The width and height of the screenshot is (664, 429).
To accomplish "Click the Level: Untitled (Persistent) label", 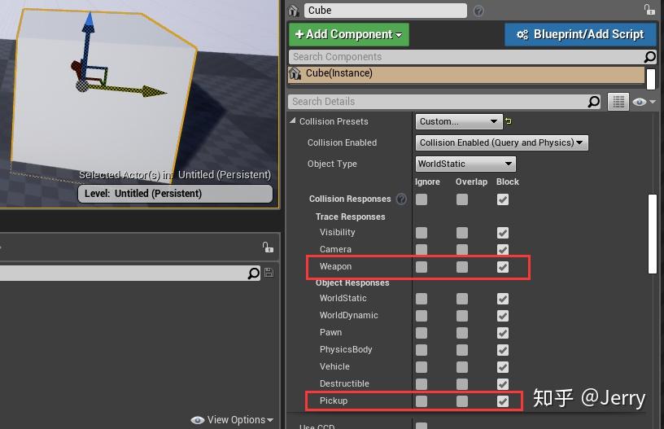I will pyautogui.click(x=175, y=194).
